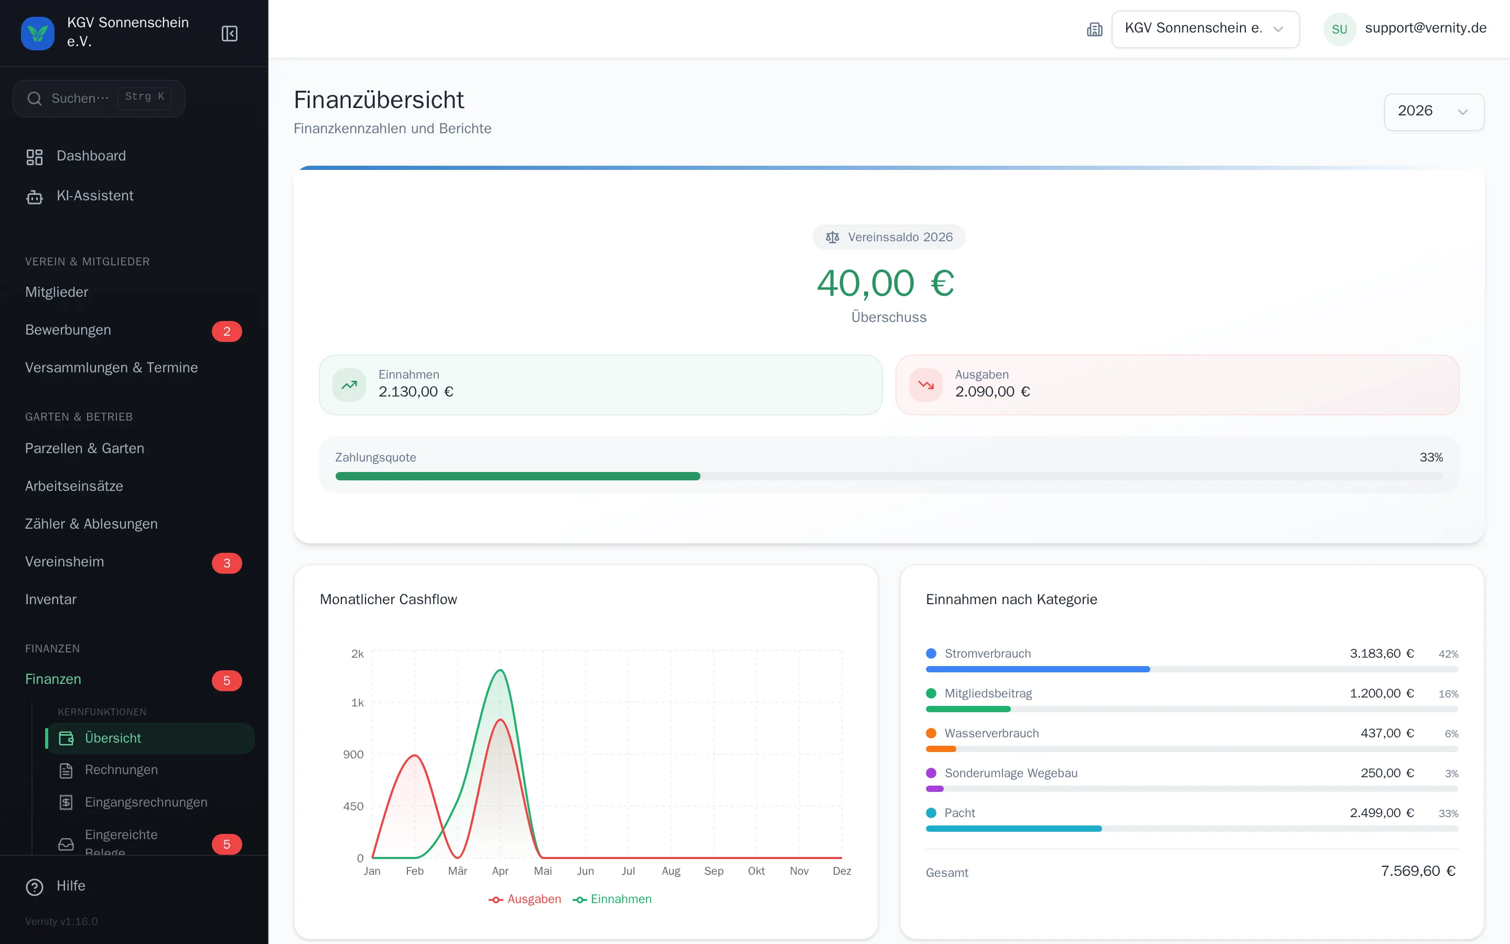Click the Gesamt 7.569,60 € total
The height and width of the screenshot is (944, 1510).
coord(1418,872)
